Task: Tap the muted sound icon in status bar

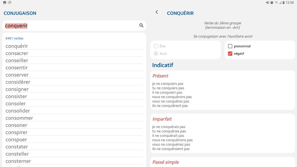Action: 268,2
